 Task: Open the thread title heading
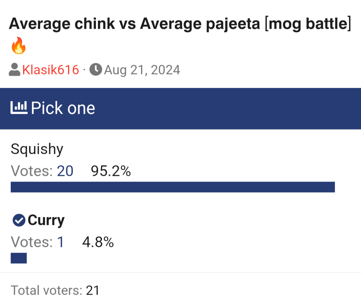[x=180, y=24]
